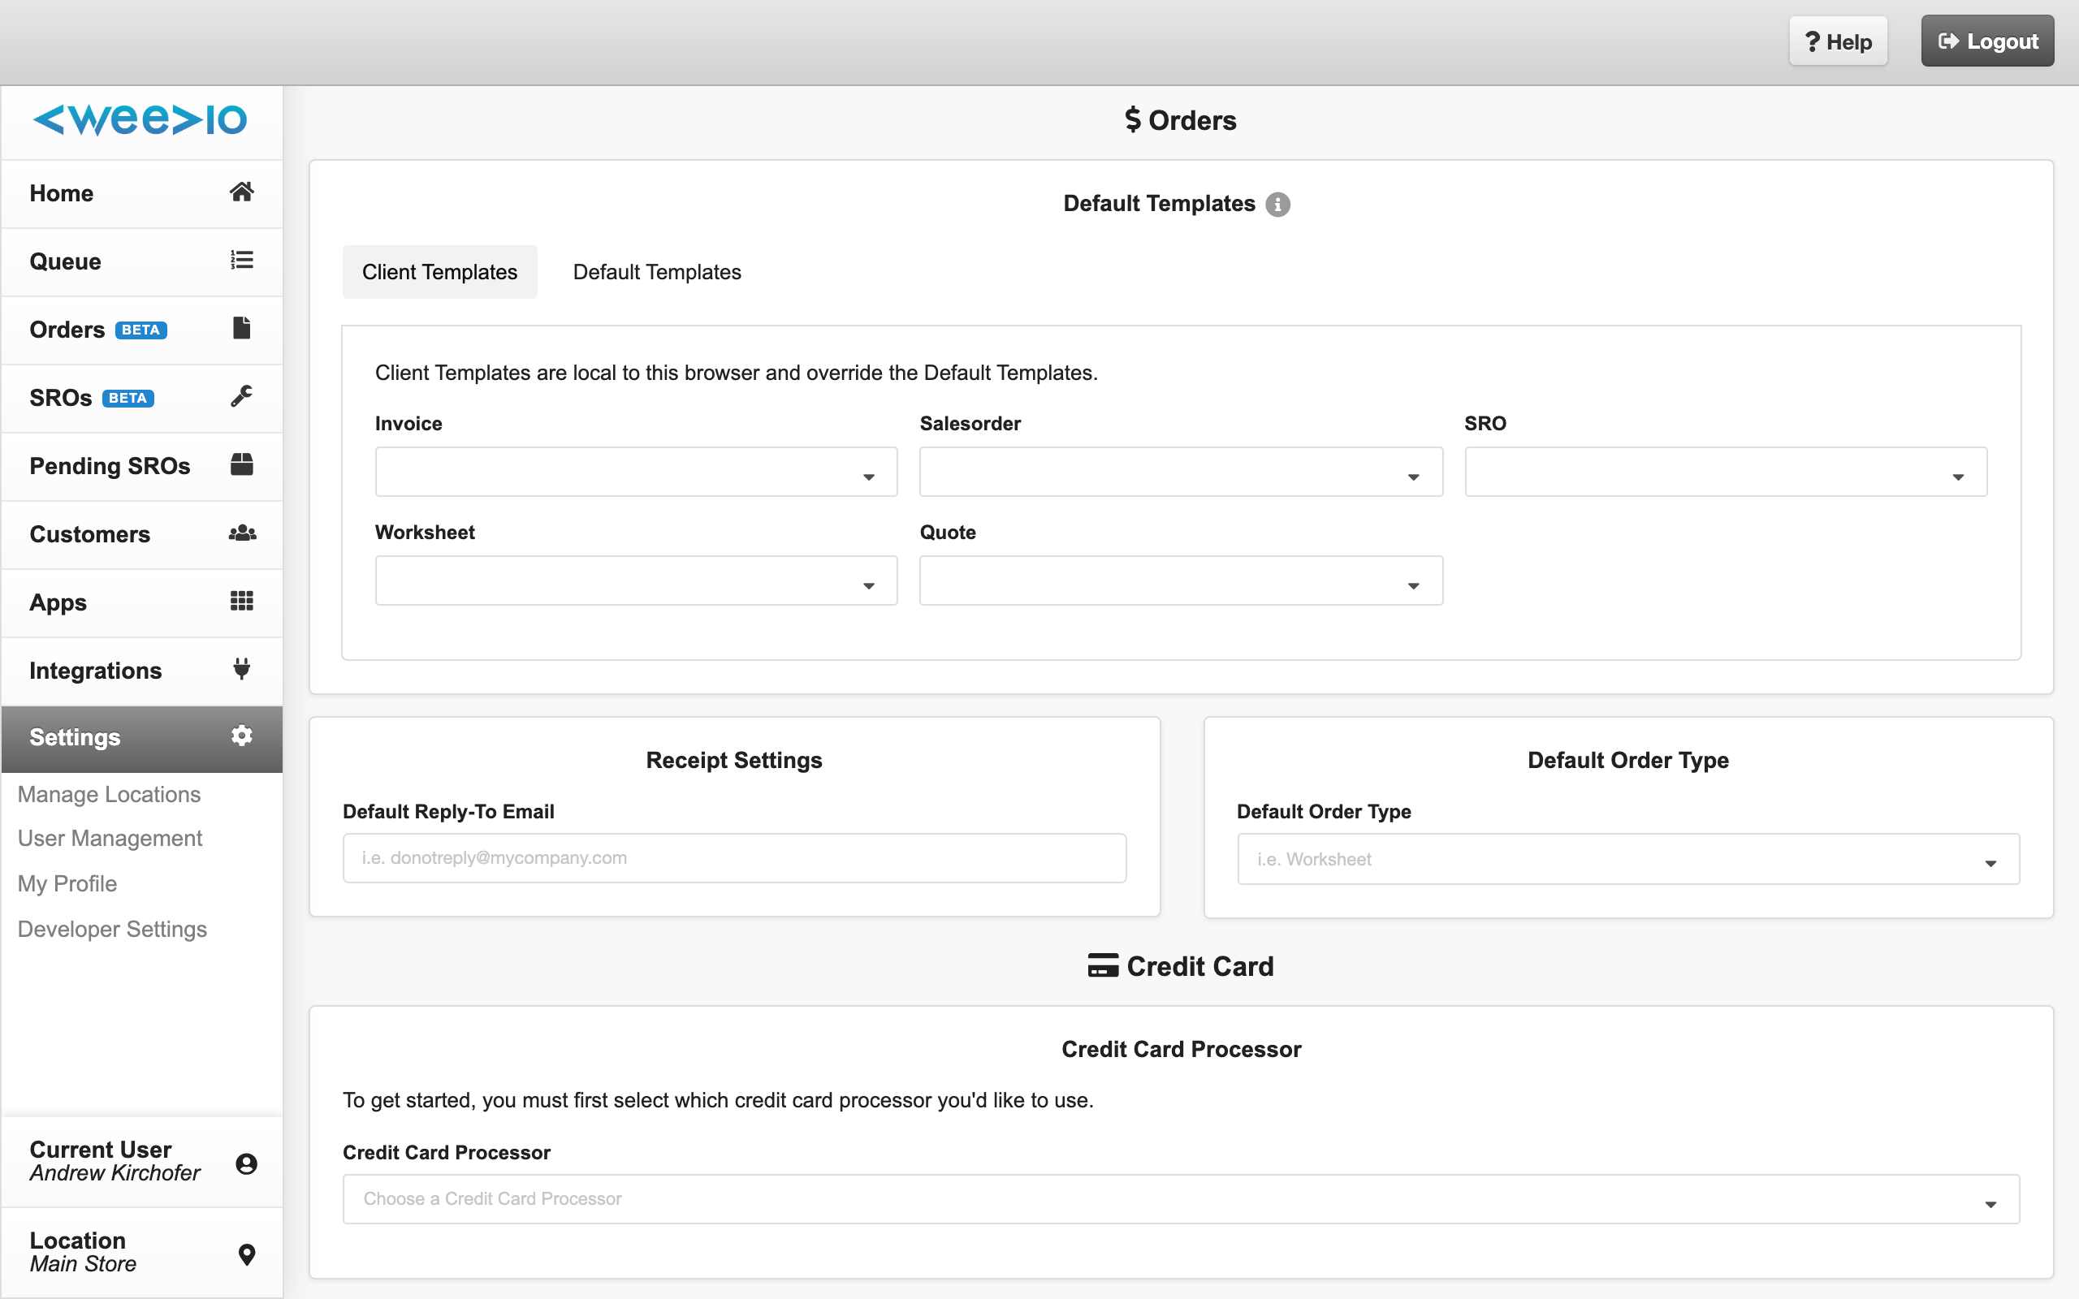The height and width of the screenshot is (1299, 2079).
Task: Click the SROs wrench icon
Action: [x=241, y=396]
